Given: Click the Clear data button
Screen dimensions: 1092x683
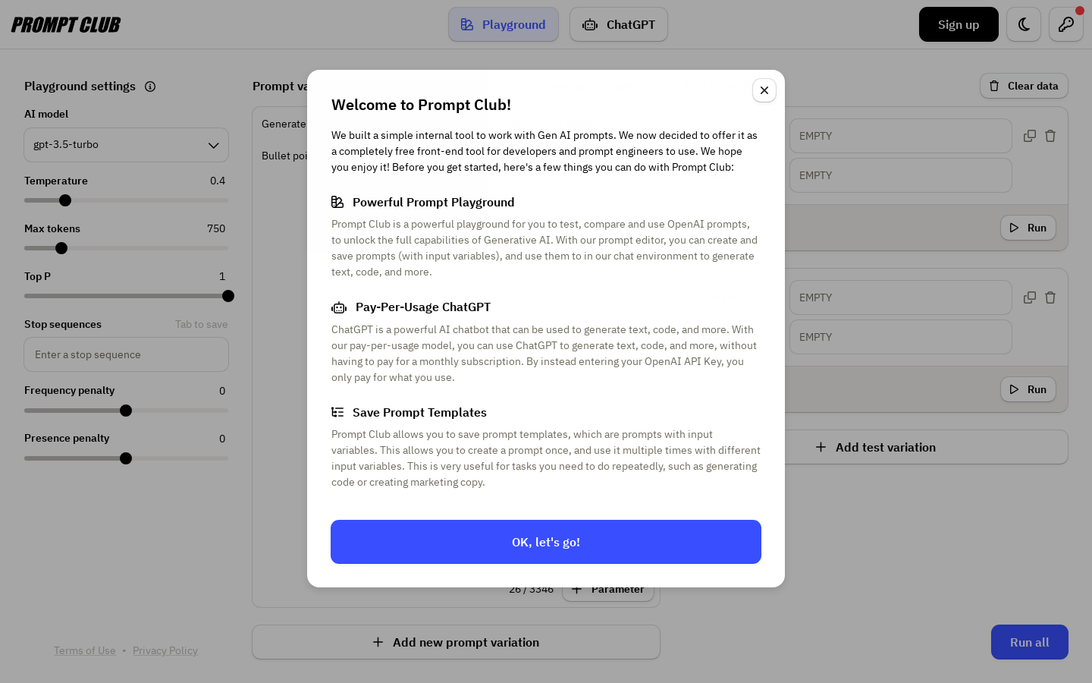Looking at the screenshot, I should point(1024,86).
